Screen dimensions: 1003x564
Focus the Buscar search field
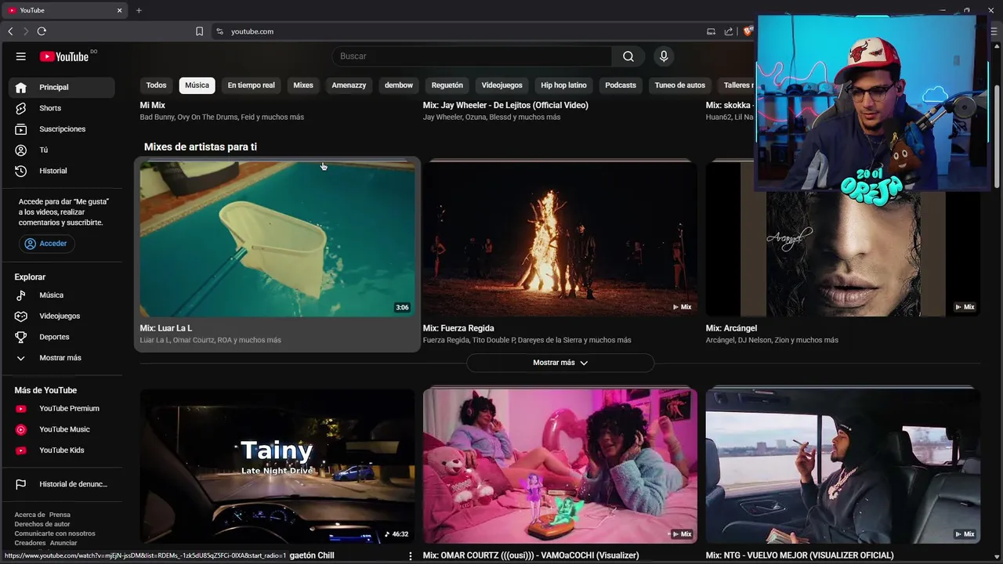point(473,56)
